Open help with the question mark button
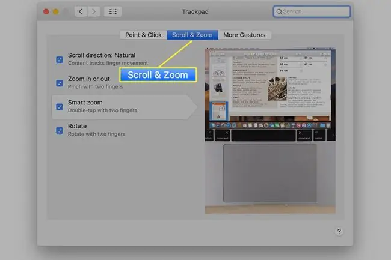Screen dimensions: 391x260 coord(339,232)
